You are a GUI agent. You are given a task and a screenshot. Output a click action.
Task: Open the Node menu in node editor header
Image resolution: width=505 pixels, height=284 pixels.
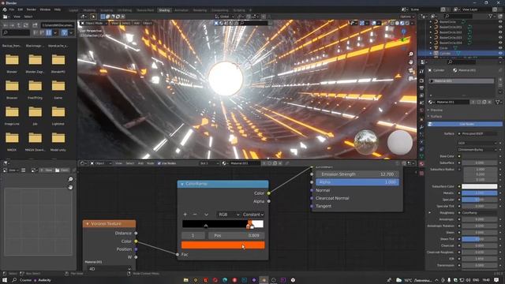(151, 163)
